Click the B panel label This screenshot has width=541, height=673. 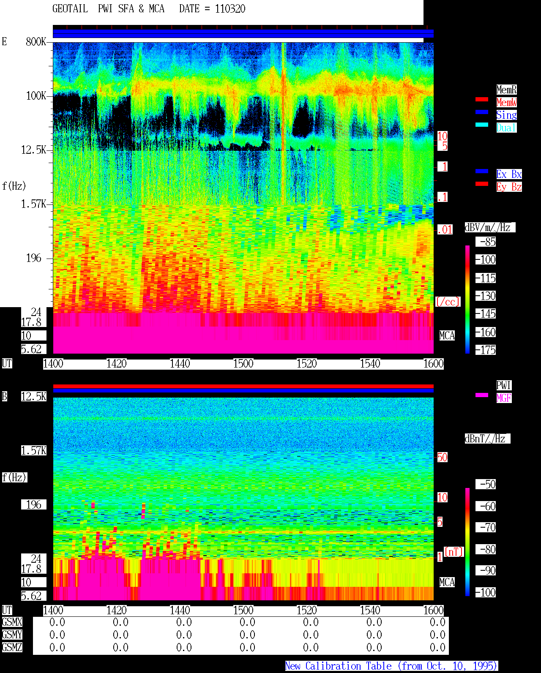pyautogui.click(x=4, y=396)
